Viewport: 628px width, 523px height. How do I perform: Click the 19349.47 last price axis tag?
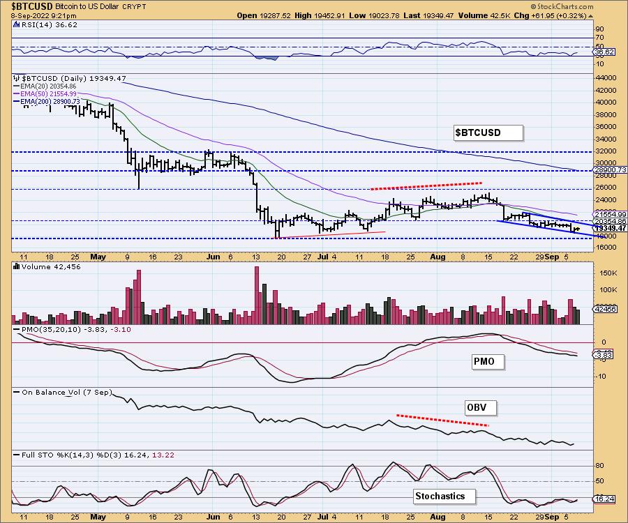click(611, 228)
